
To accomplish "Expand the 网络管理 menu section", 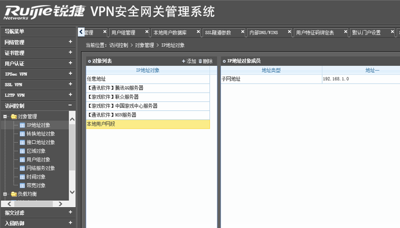I will pos(70,42).
